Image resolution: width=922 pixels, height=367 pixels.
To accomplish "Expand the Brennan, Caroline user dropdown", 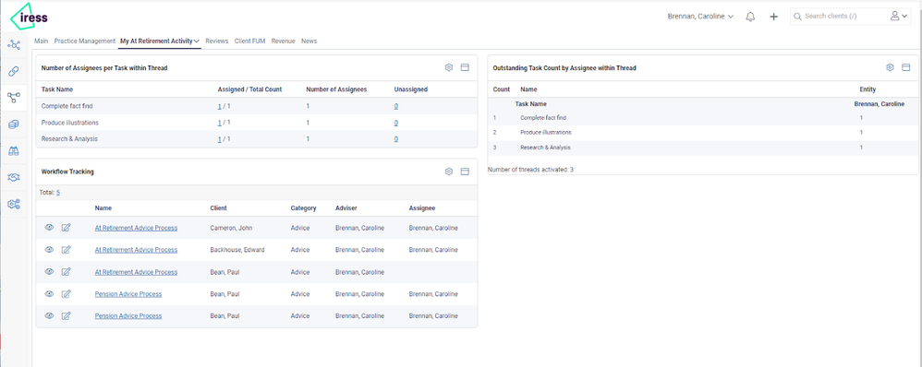I will pyautogui.click(x=700, y=17).
